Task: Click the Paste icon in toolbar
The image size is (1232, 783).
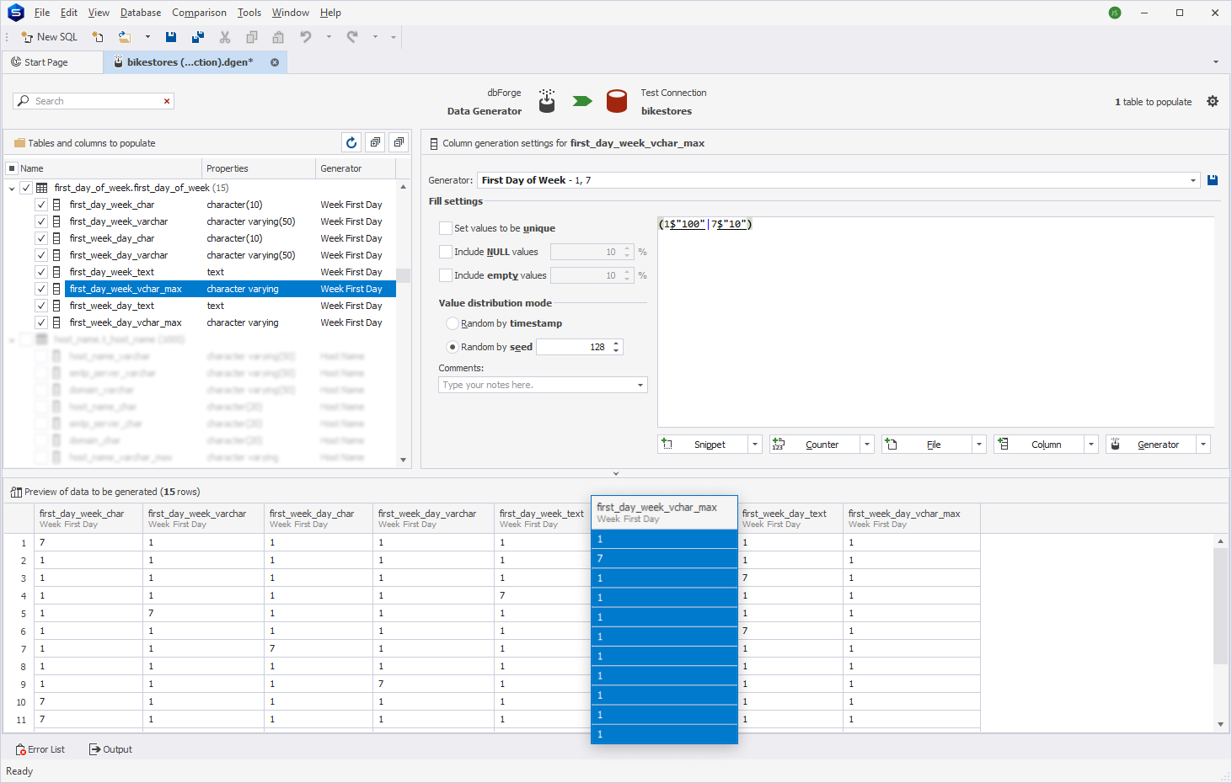Action: (x=278, y=37)
